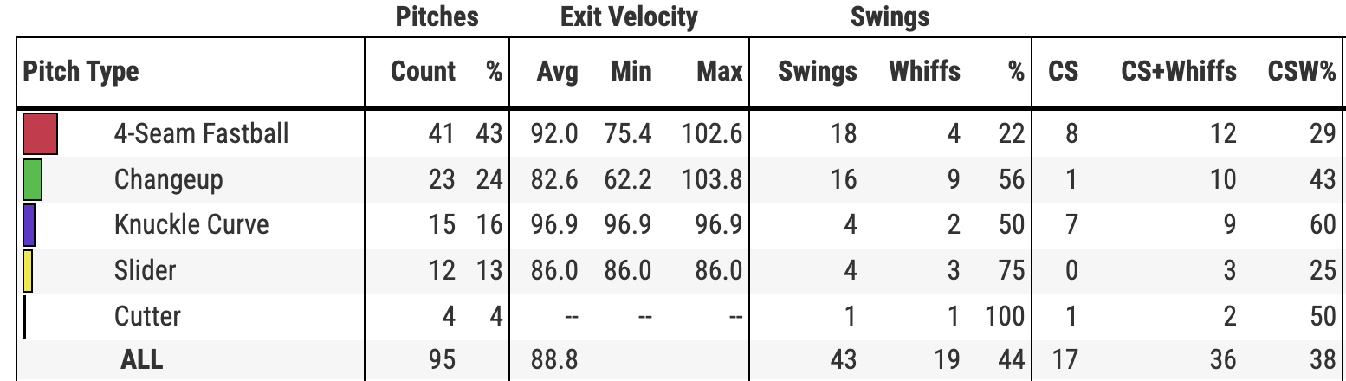Click the red 4-Seam Fastball color swatch
Screen dimensions: 1346x381
(40, 134)
